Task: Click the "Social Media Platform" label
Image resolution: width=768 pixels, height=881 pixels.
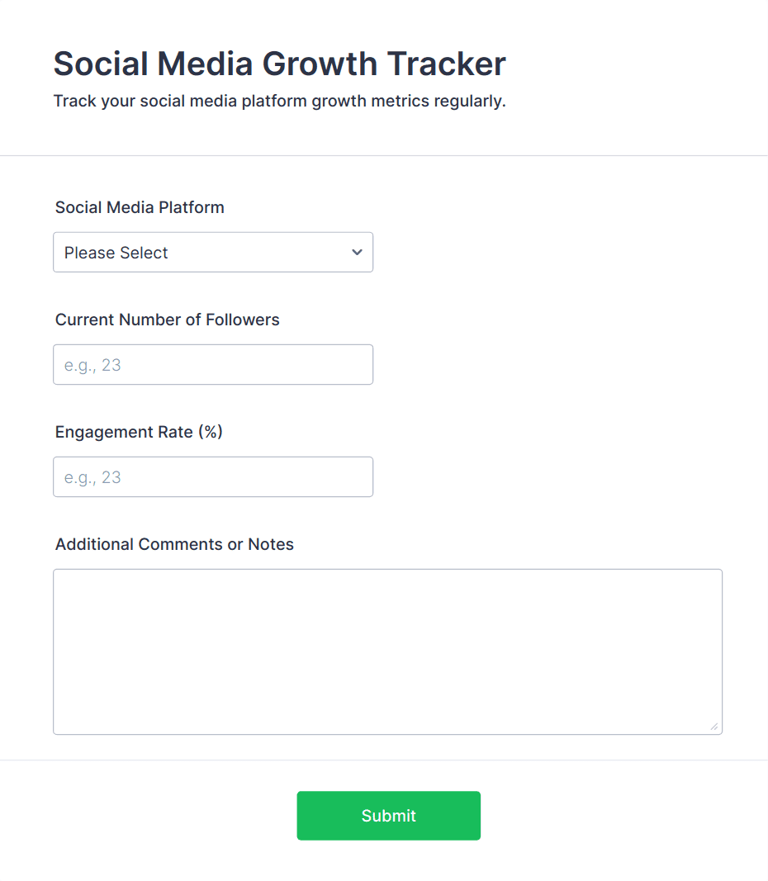Action: tap(140, 207)
